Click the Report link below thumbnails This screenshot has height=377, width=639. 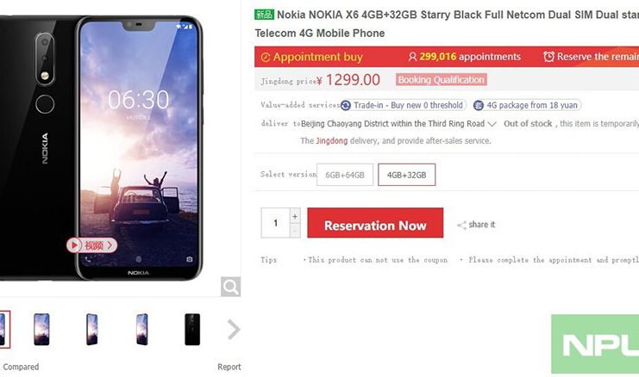pos(229,367)
